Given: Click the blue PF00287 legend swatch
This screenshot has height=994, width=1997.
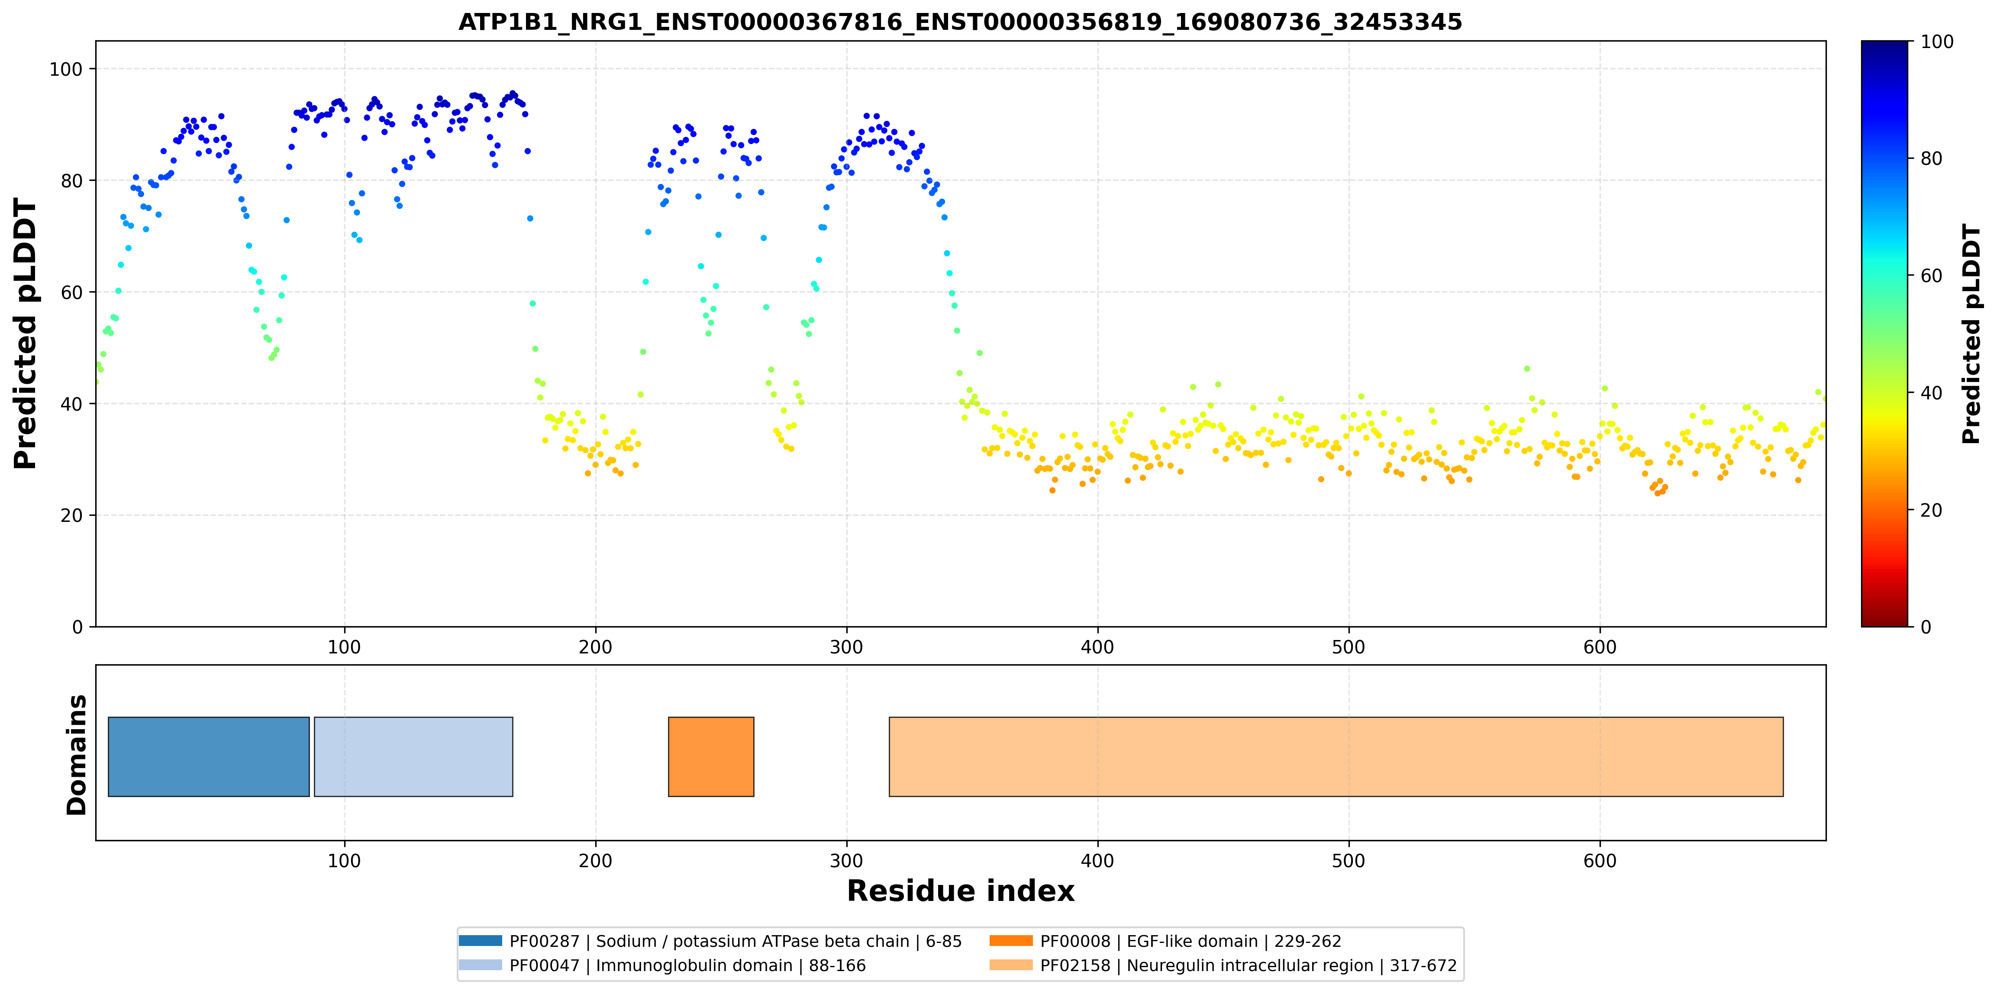Looking at the screenshot, I should [480, 940].
